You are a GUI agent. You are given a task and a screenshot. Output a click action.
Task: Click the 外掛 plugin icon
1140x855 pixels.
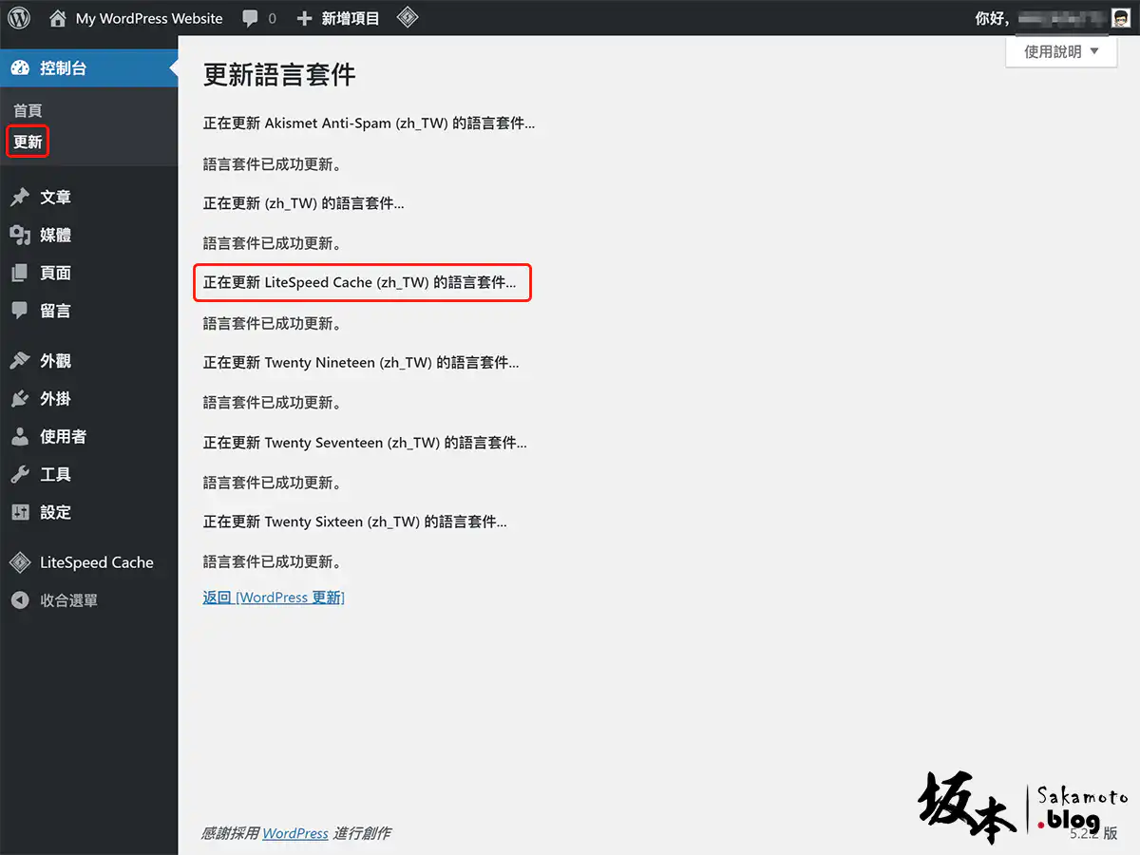20,399
